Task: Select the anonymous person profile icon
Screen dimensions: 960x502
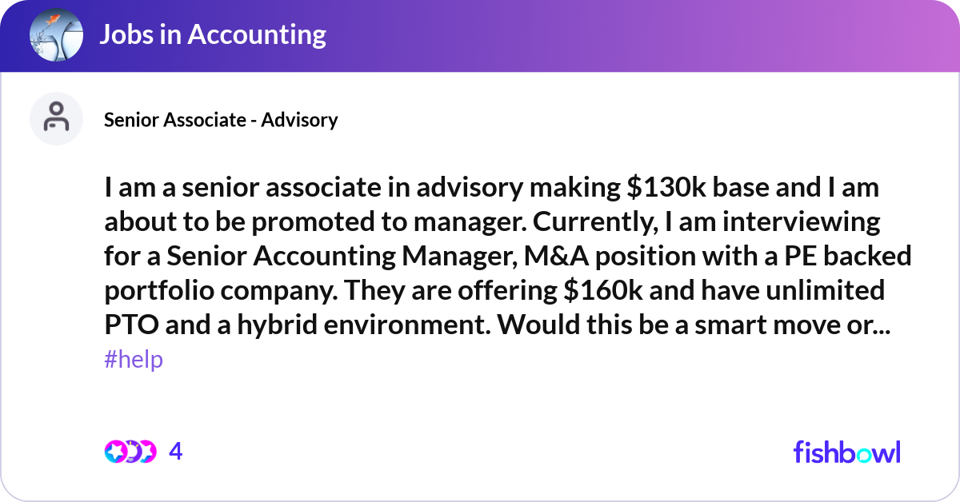Action: (x=56, y=118)
